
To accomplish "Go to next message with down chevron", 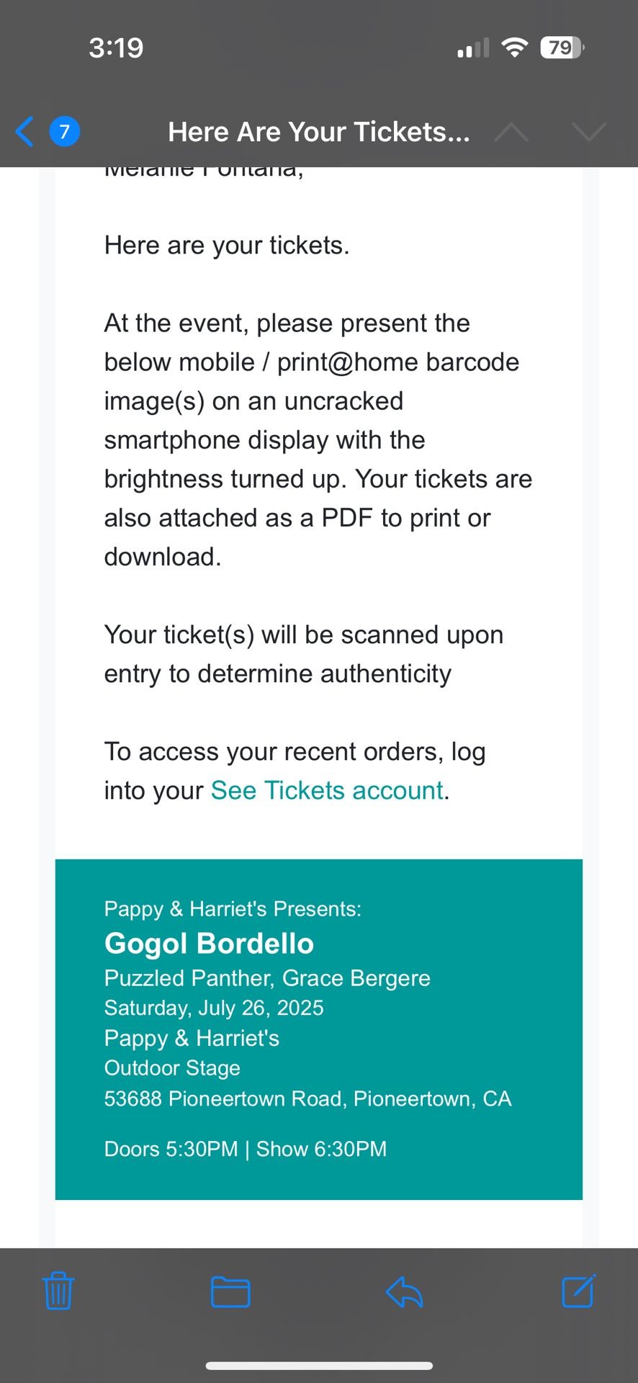I will [588, 132].
